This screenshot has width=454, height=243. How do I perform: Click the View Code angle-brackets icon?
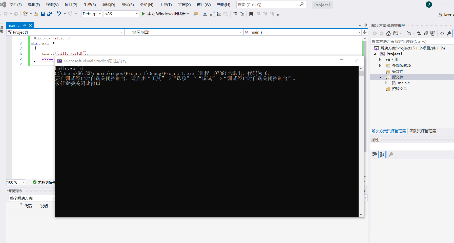[442, 33]
